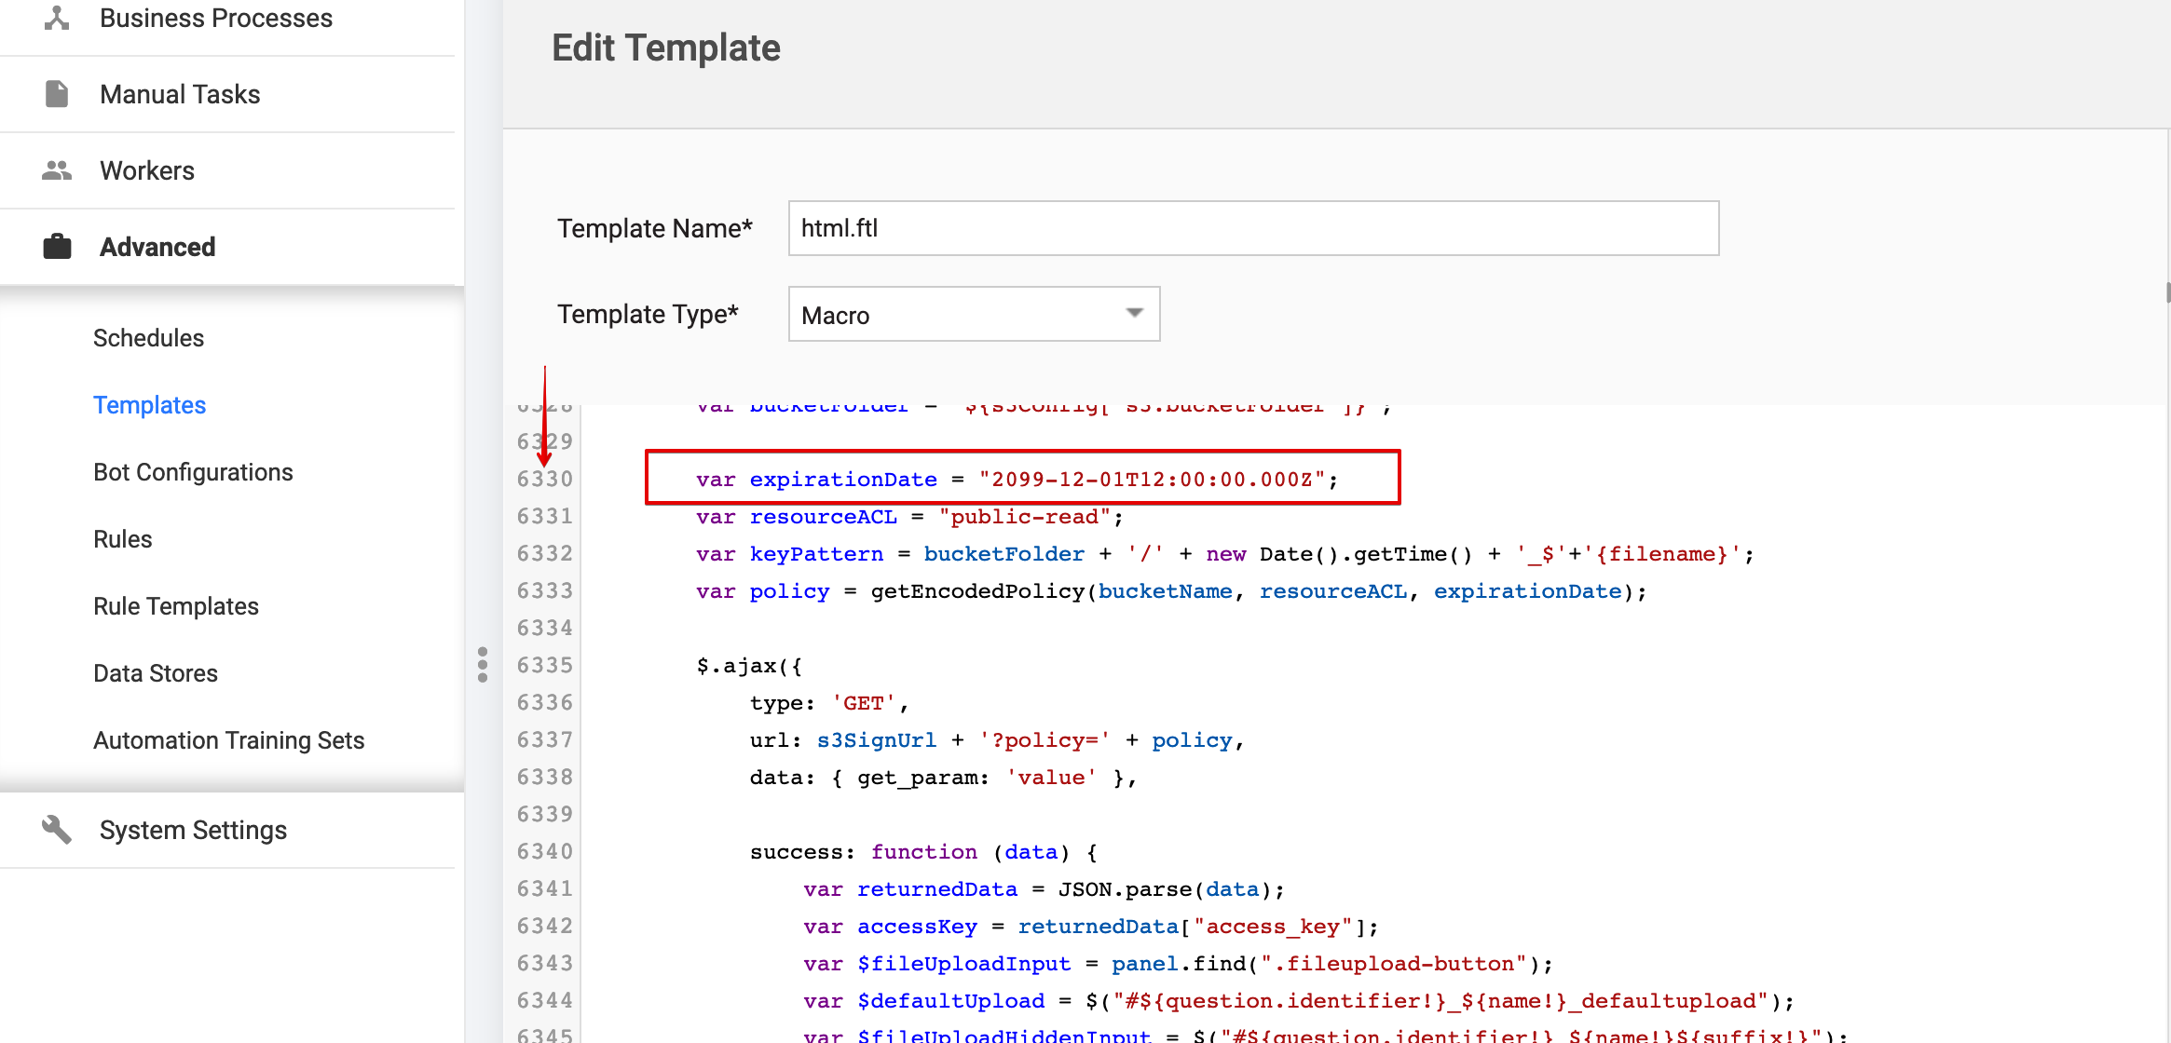The width and height of the screenshot is (2171, 1043).
Task: Click line number 6335 in gutter
Action: click(545, 665)
